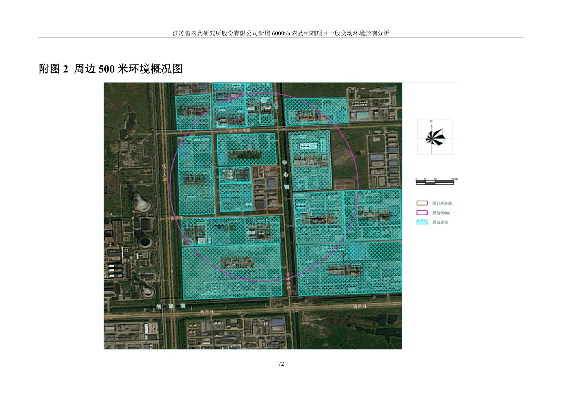
Task: Click the magenta 周边500m legend box
Action: (422, 213)
